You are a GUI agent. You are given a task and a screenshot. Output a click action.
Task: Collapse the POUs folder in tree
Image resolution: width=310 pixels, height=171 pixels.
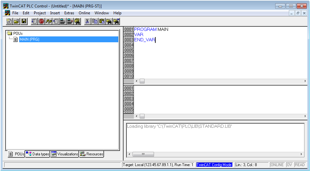click(x=9, y=33)
